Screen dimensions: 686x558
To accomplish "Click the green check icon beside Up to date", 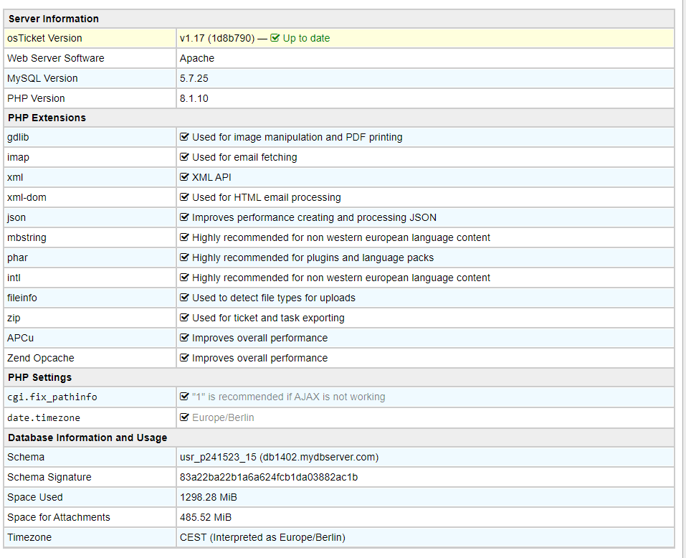I will [275, 38].
